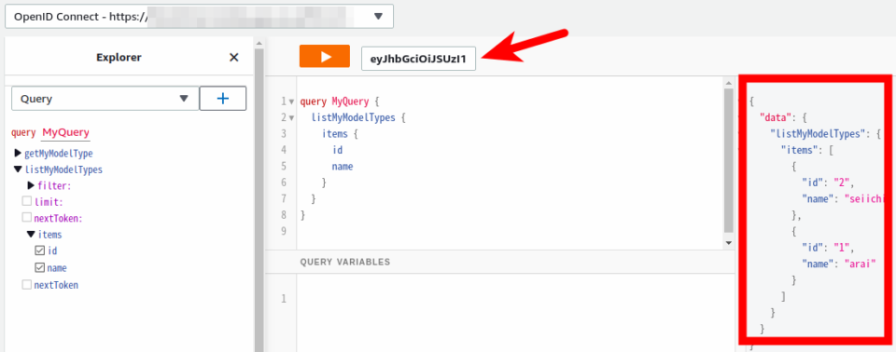Check the nextToken field checkbox
The height and width of the screenshot is (352, 896).
click(27, 285)
